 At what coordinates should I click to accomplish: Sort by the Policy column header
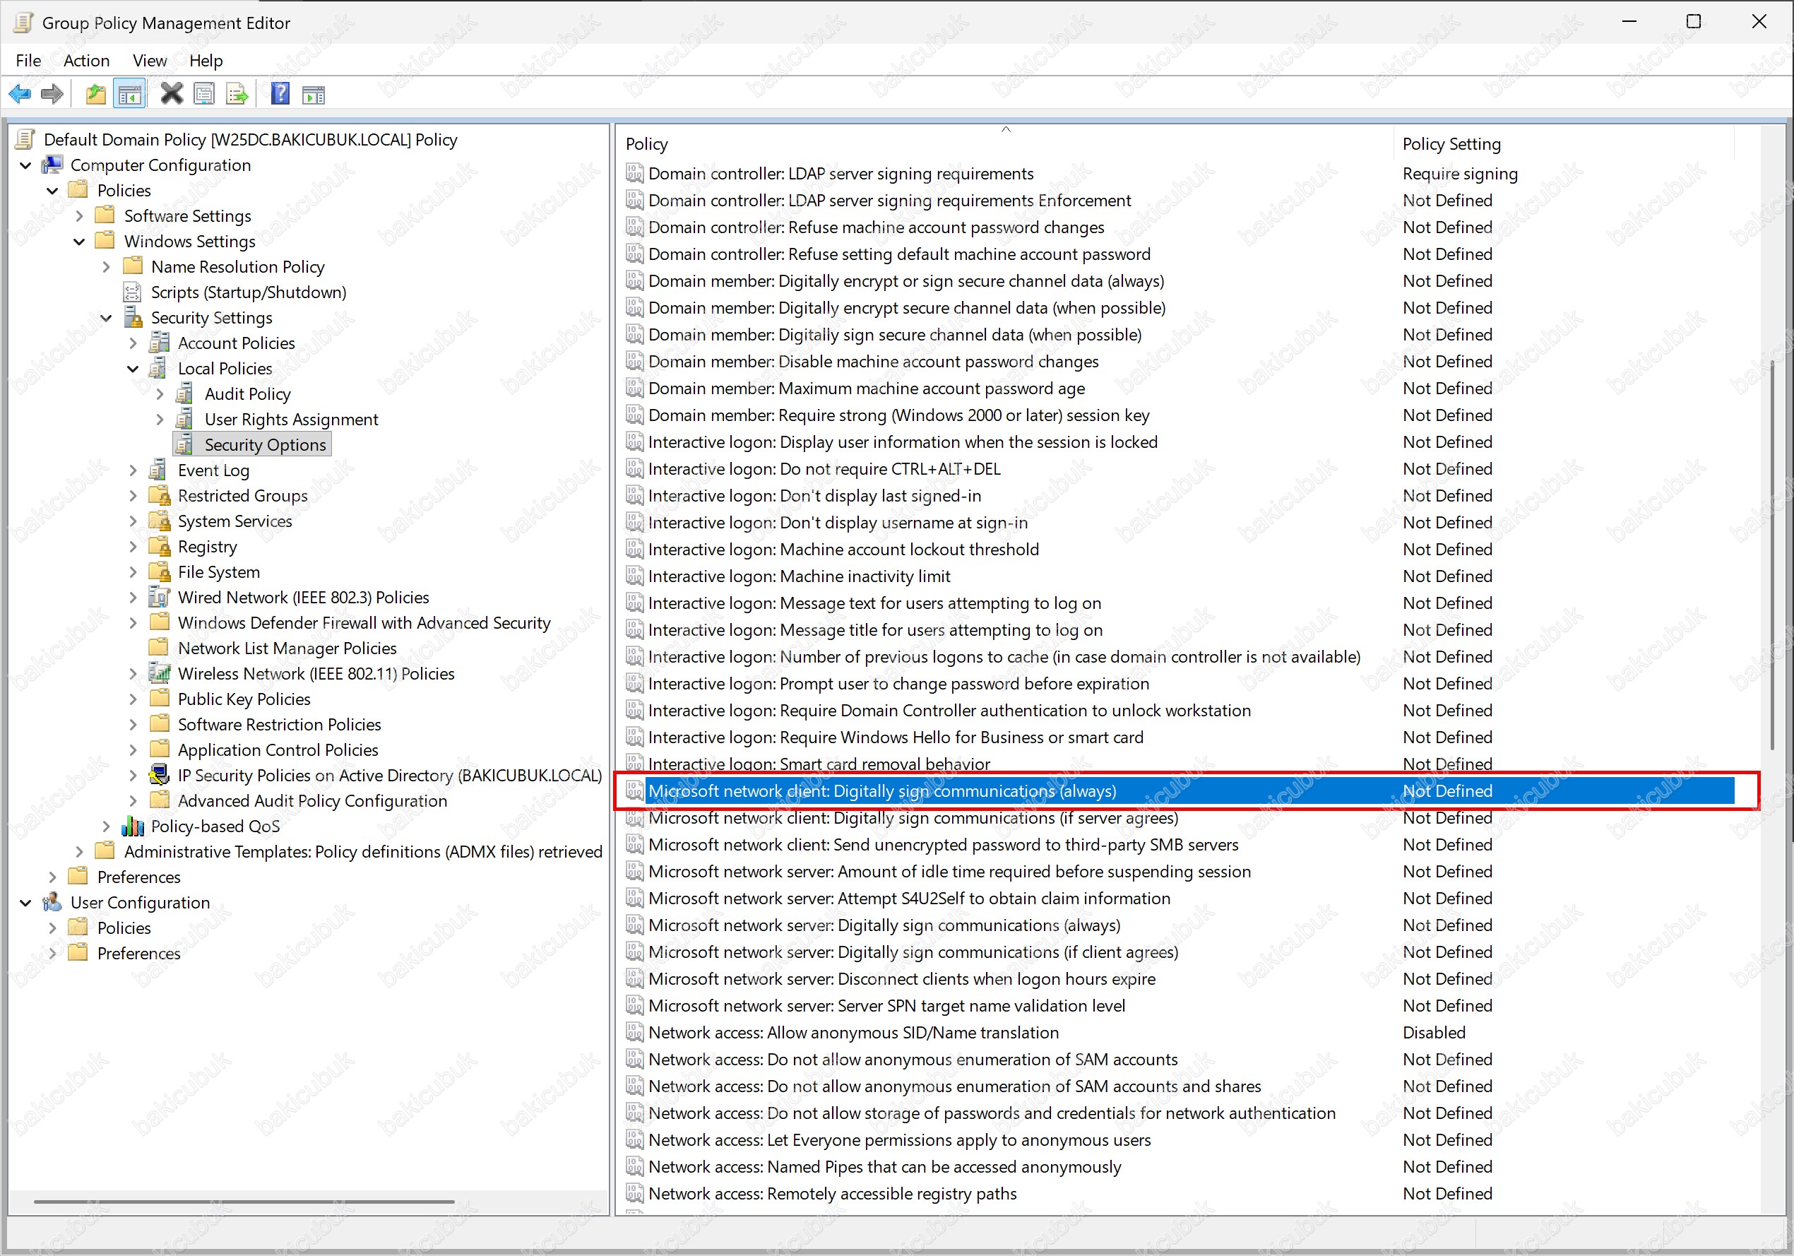tap(1006, 144)
